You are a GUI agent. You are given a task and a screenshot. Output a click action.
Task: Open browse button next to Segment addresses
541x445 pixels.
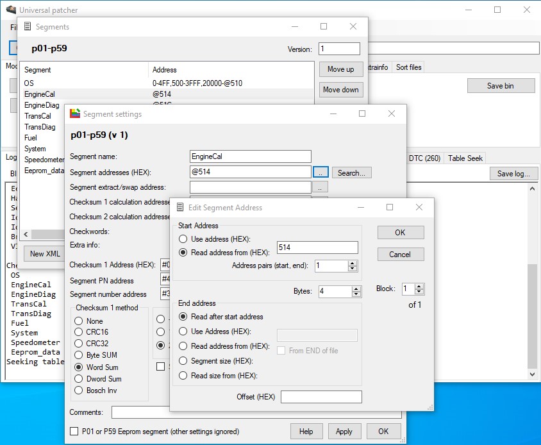(320, 172)
